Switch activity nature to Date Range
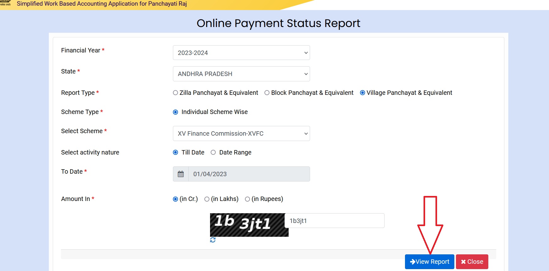549x271 pixels. click(213, 153)
